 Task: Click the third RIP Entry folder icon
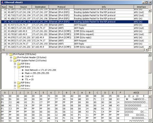coord(19,83)
